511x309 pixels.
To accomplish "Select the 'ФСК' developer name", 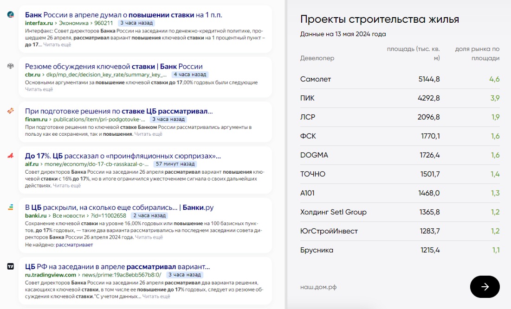I will click(x=308, y=136).
